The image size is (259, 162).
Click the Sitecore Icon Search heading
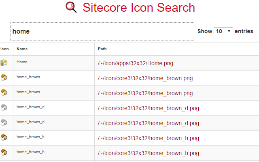pyautogui.click(x=139, y=8)
